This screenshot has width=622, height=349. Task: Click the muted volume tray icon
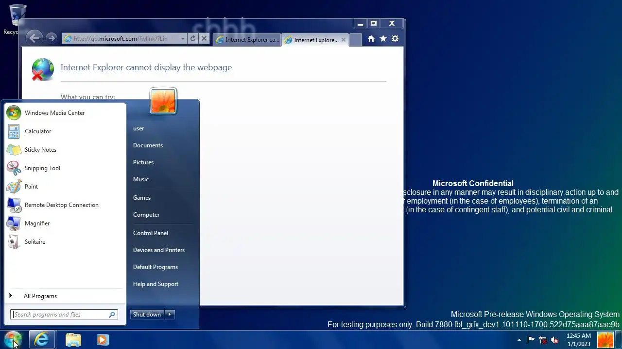[554, 340]
